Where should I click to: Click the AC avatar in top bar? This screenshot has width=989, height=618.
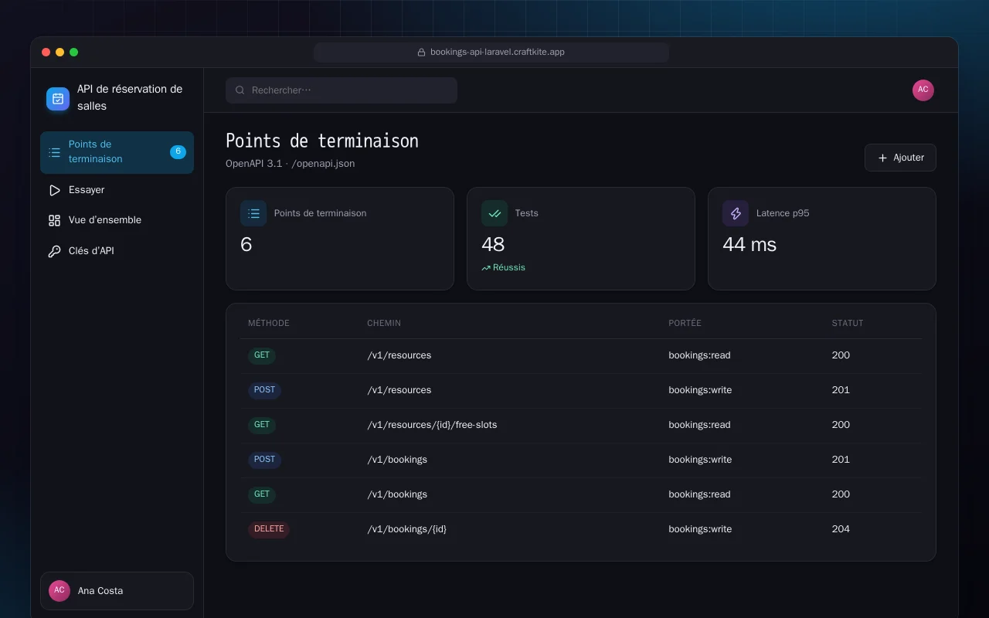(923, 90)
